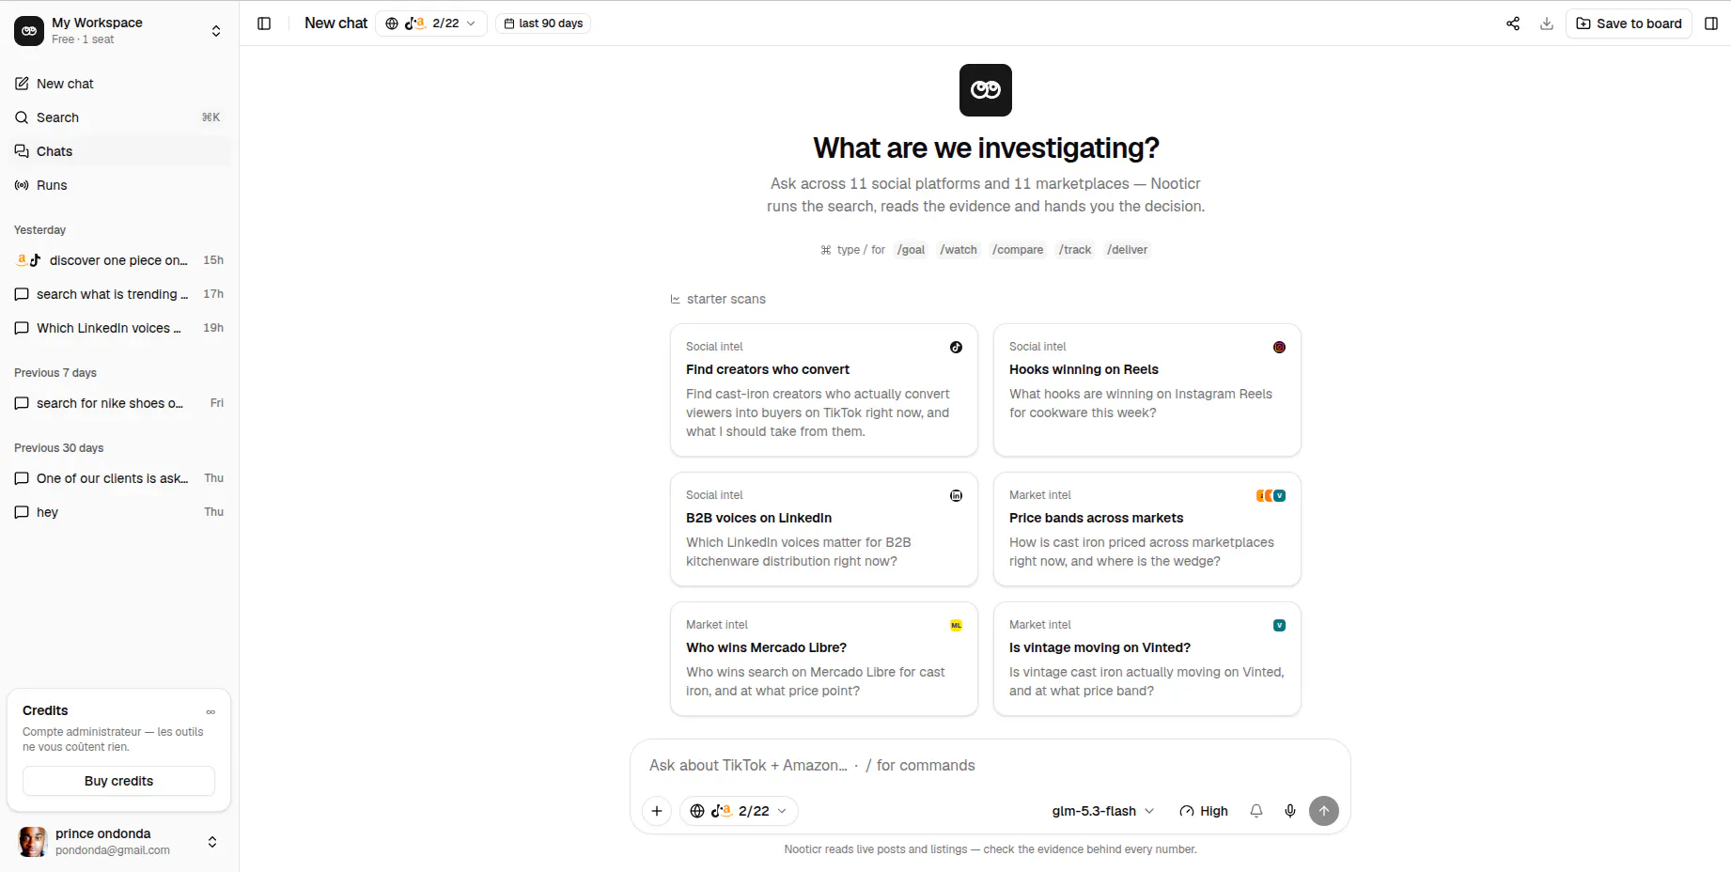Open the 2/22 sources dropdown in composer
Image resolution: width=1731 pixels, height=872 pixels.
pyautogui.click(x=739, y=811)
